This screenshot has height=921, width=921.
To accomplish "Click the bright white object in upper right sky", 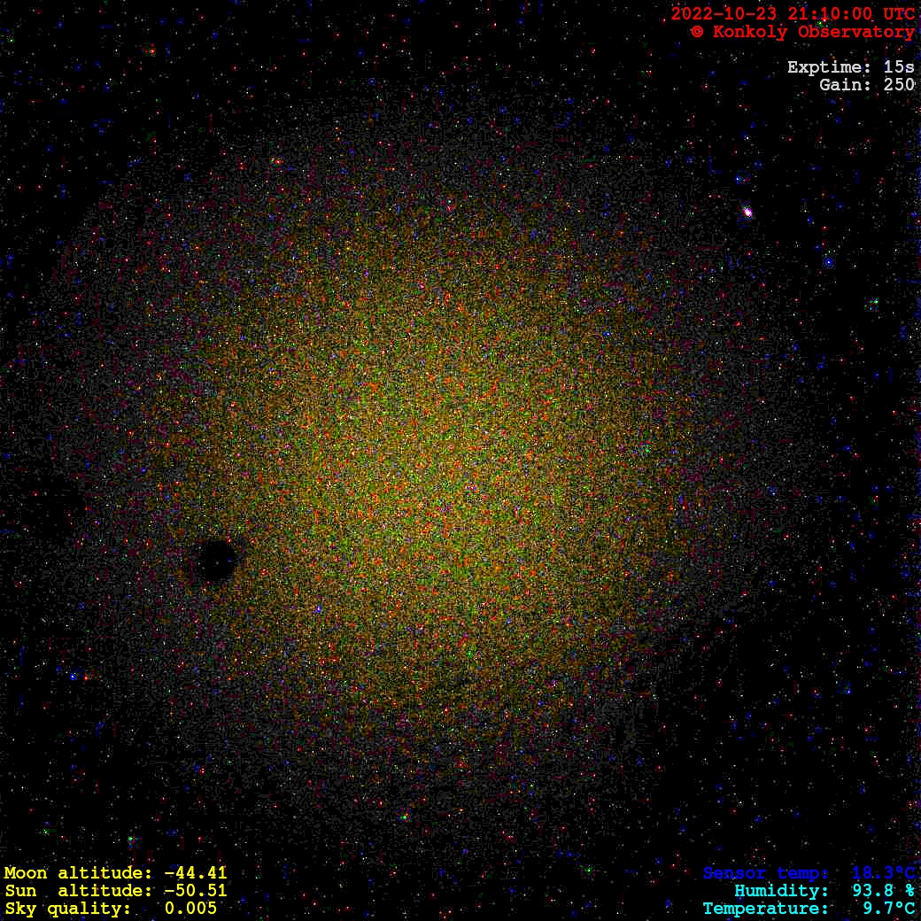I will (747, 212).
